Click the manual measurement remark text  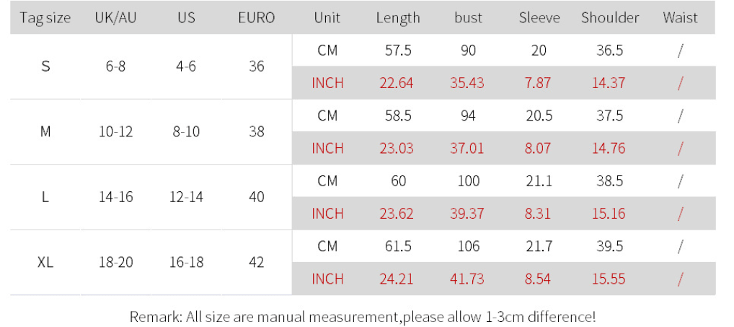[363, 317]
